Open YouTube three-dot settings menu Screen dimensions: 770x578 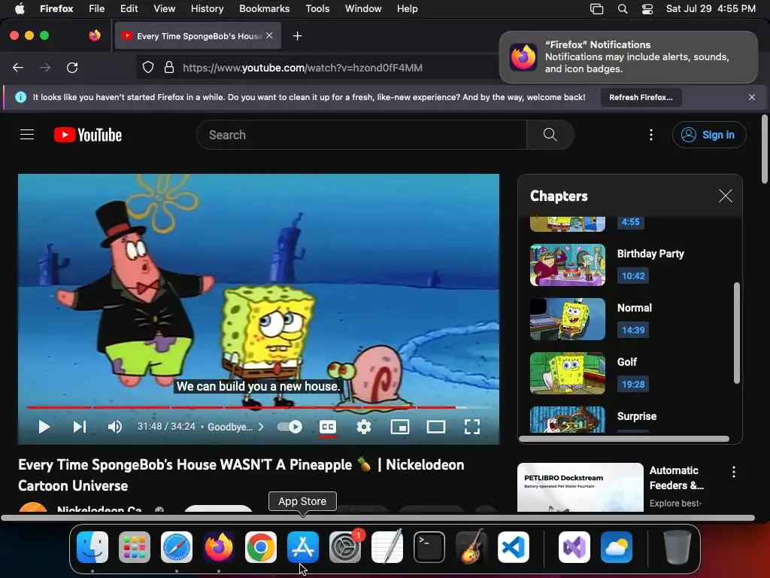click(651, 135)
